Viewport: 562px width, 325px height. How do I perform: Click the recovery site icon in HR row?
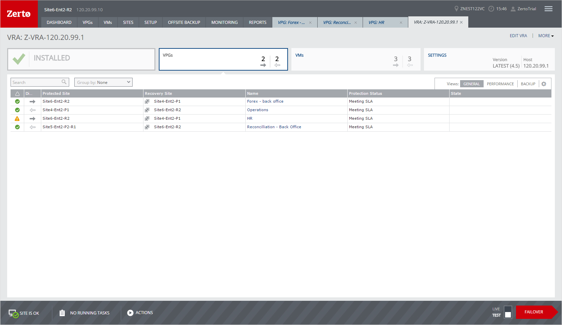click(147, 119)
